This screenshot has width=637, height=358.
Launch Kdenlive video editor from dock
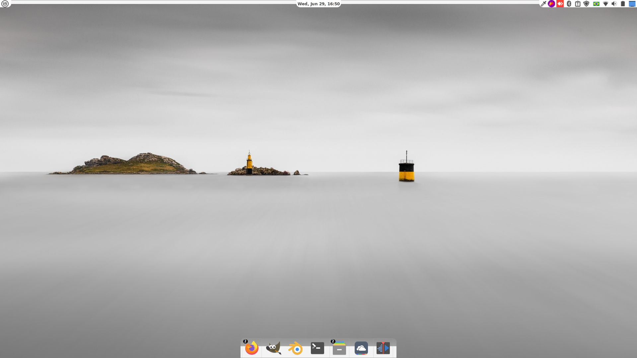coord(383,348)
